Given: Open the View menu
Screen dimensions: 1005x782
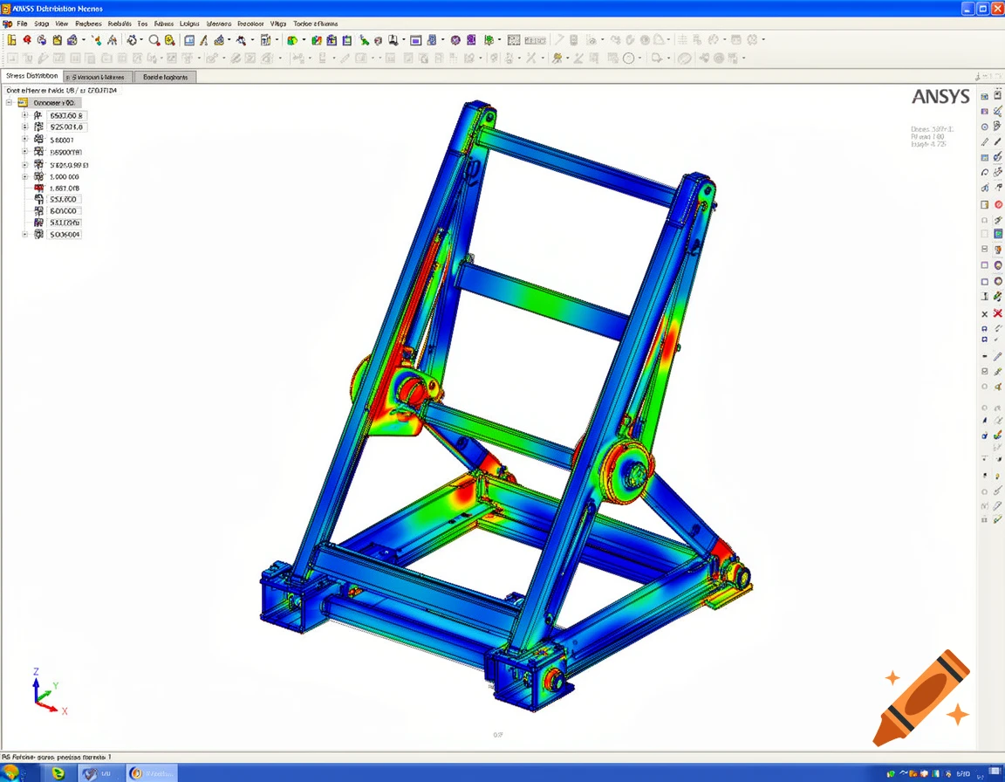Looking at the screenshot, I should point(62,24).
